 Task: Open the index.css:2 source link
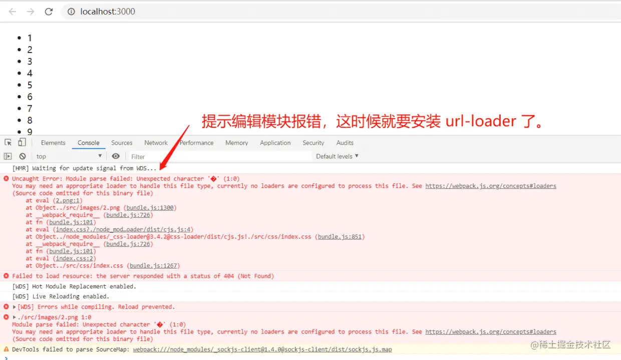[75, 258]
